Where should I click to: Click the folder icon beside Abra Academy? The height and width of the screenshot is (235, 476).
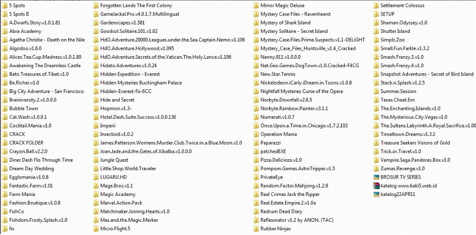pyautogui.click(x=5, y=31)
